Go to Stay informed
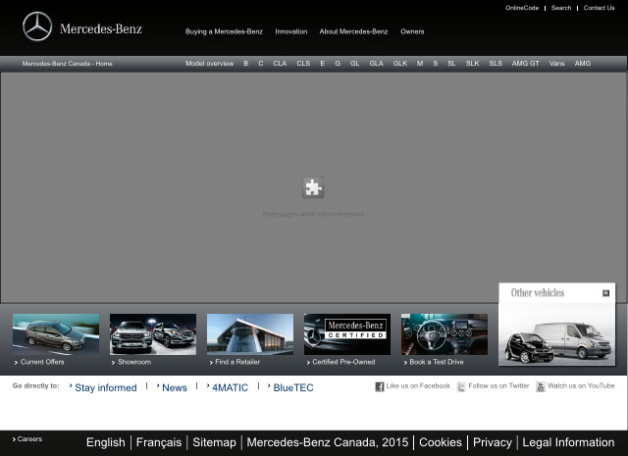The height and width of the screenshot is (456, 628). coord(106,387)
